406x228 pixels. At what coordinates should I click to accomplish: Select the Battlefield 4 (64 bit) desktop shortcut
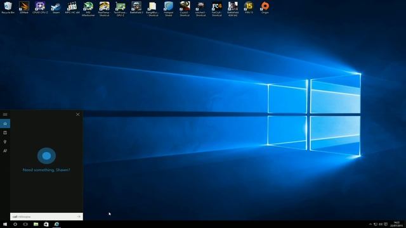tap(233, 9)
